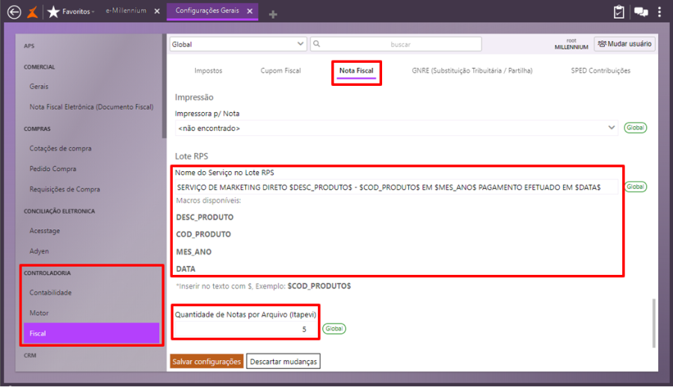This screenshot has width=673, height=387.
Task: Click the buscar search field
Action: [396, 44]
